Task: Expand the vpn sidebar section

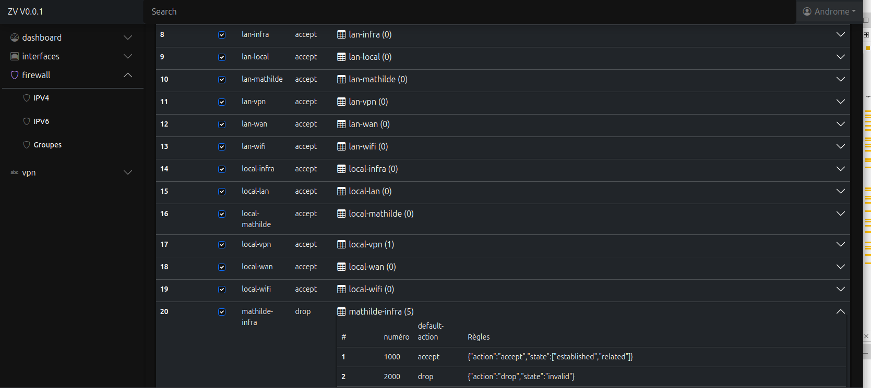Action: click(x=127, y=172)
